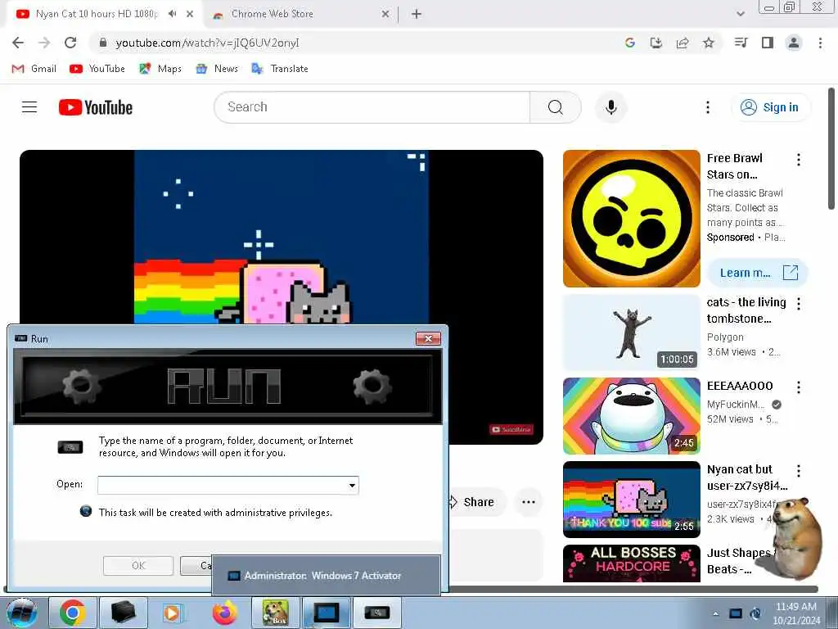
Task: Close the Nyan Cat 10 hours tab
Action: tap(190, 14)
